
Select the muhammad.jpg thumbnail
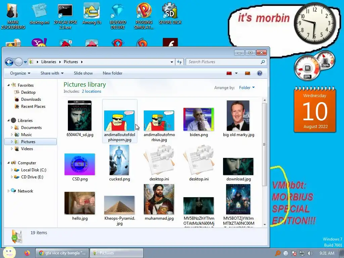coord(159,199)
